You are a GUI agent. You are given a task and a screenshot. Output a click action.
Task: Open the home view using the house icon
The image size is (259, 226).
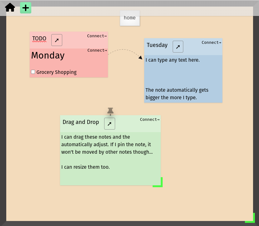10,7
